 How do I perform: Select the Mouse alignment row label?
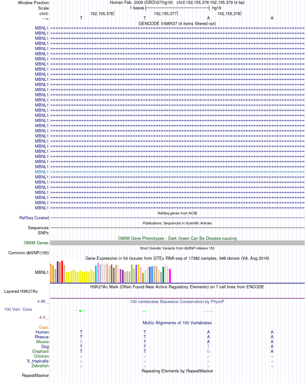tap(42, 342)
